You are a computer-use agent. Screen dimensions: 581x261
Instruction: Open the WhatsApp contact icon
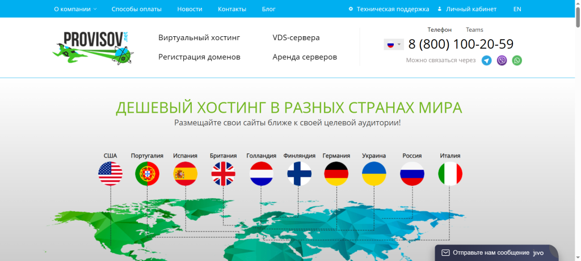[517, 60]
